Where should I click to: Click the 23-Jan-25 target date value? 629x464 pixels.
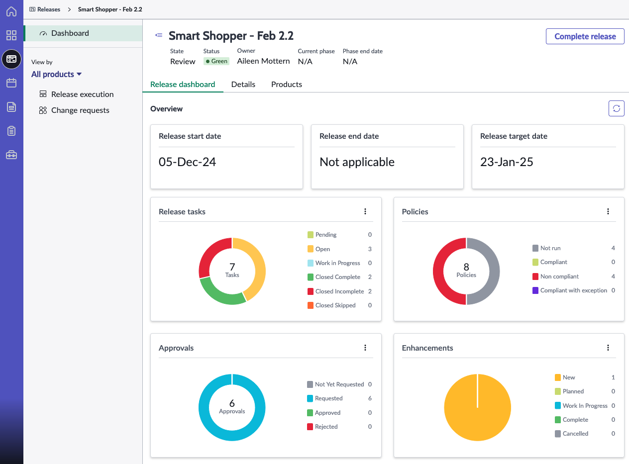[507, 162]
